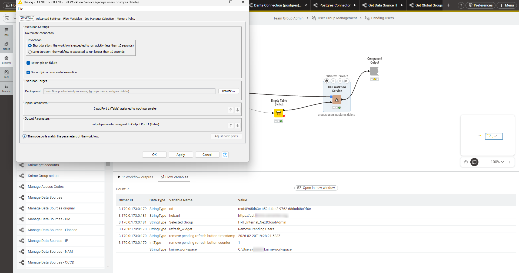Open the Nodes sidebar panel
This screenshot has width=519, height=273.
(x=6, y=46)
